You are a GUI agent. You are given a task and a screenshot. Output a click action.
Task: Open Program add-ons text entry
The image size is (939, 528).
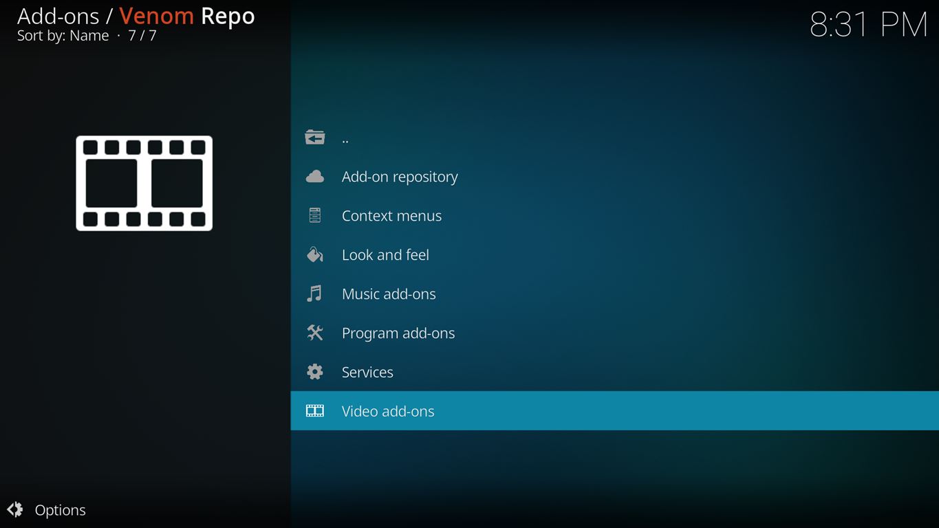click(398, 333)
